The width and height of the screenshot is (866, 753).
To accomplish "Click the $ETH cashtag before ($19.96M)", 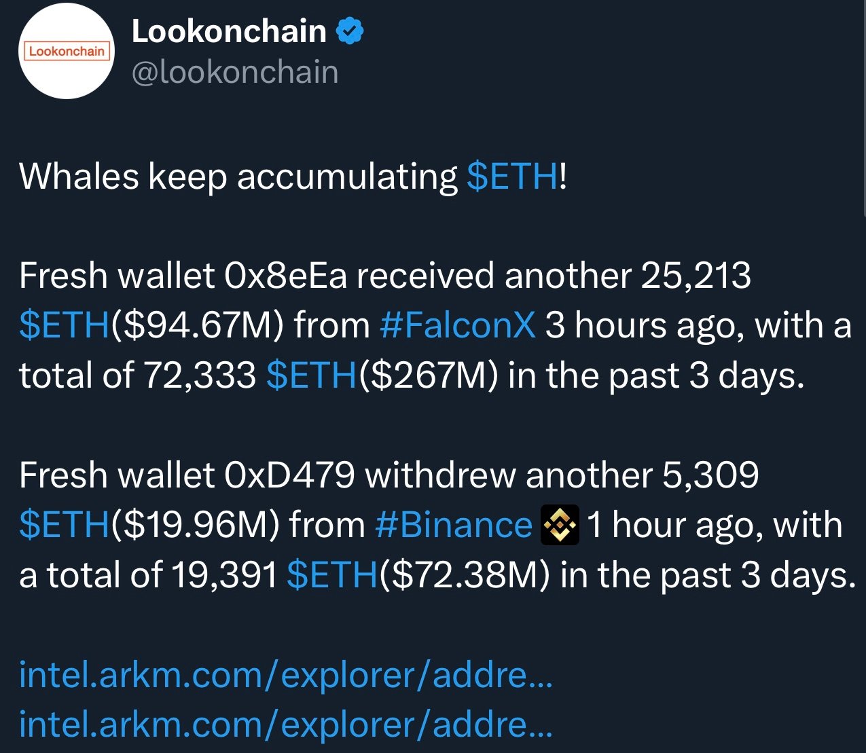I will pyautogui.click(x=64, y=526).
